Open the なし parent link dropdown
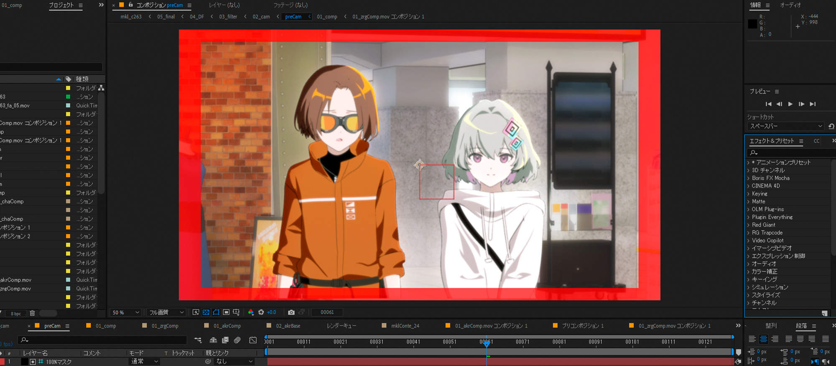The width and height of the screenshot is (836, 366). [x=234, y=361]
